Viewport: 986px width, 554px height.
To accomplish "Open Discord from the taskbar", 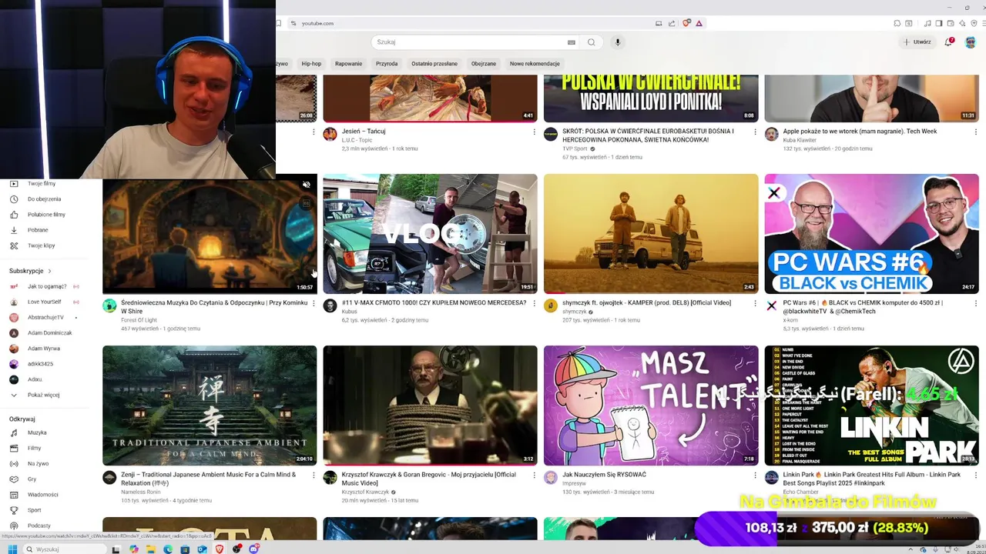I will (253, 549).
